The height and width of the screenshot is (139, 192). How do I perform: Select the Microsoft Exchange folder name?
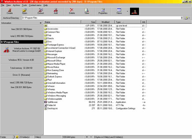click(56, 57)
